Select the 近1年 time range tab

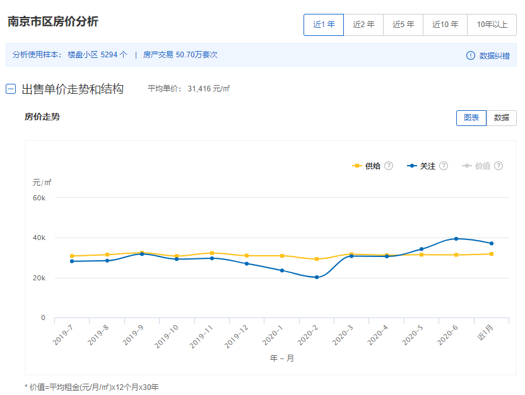(324, 25)
